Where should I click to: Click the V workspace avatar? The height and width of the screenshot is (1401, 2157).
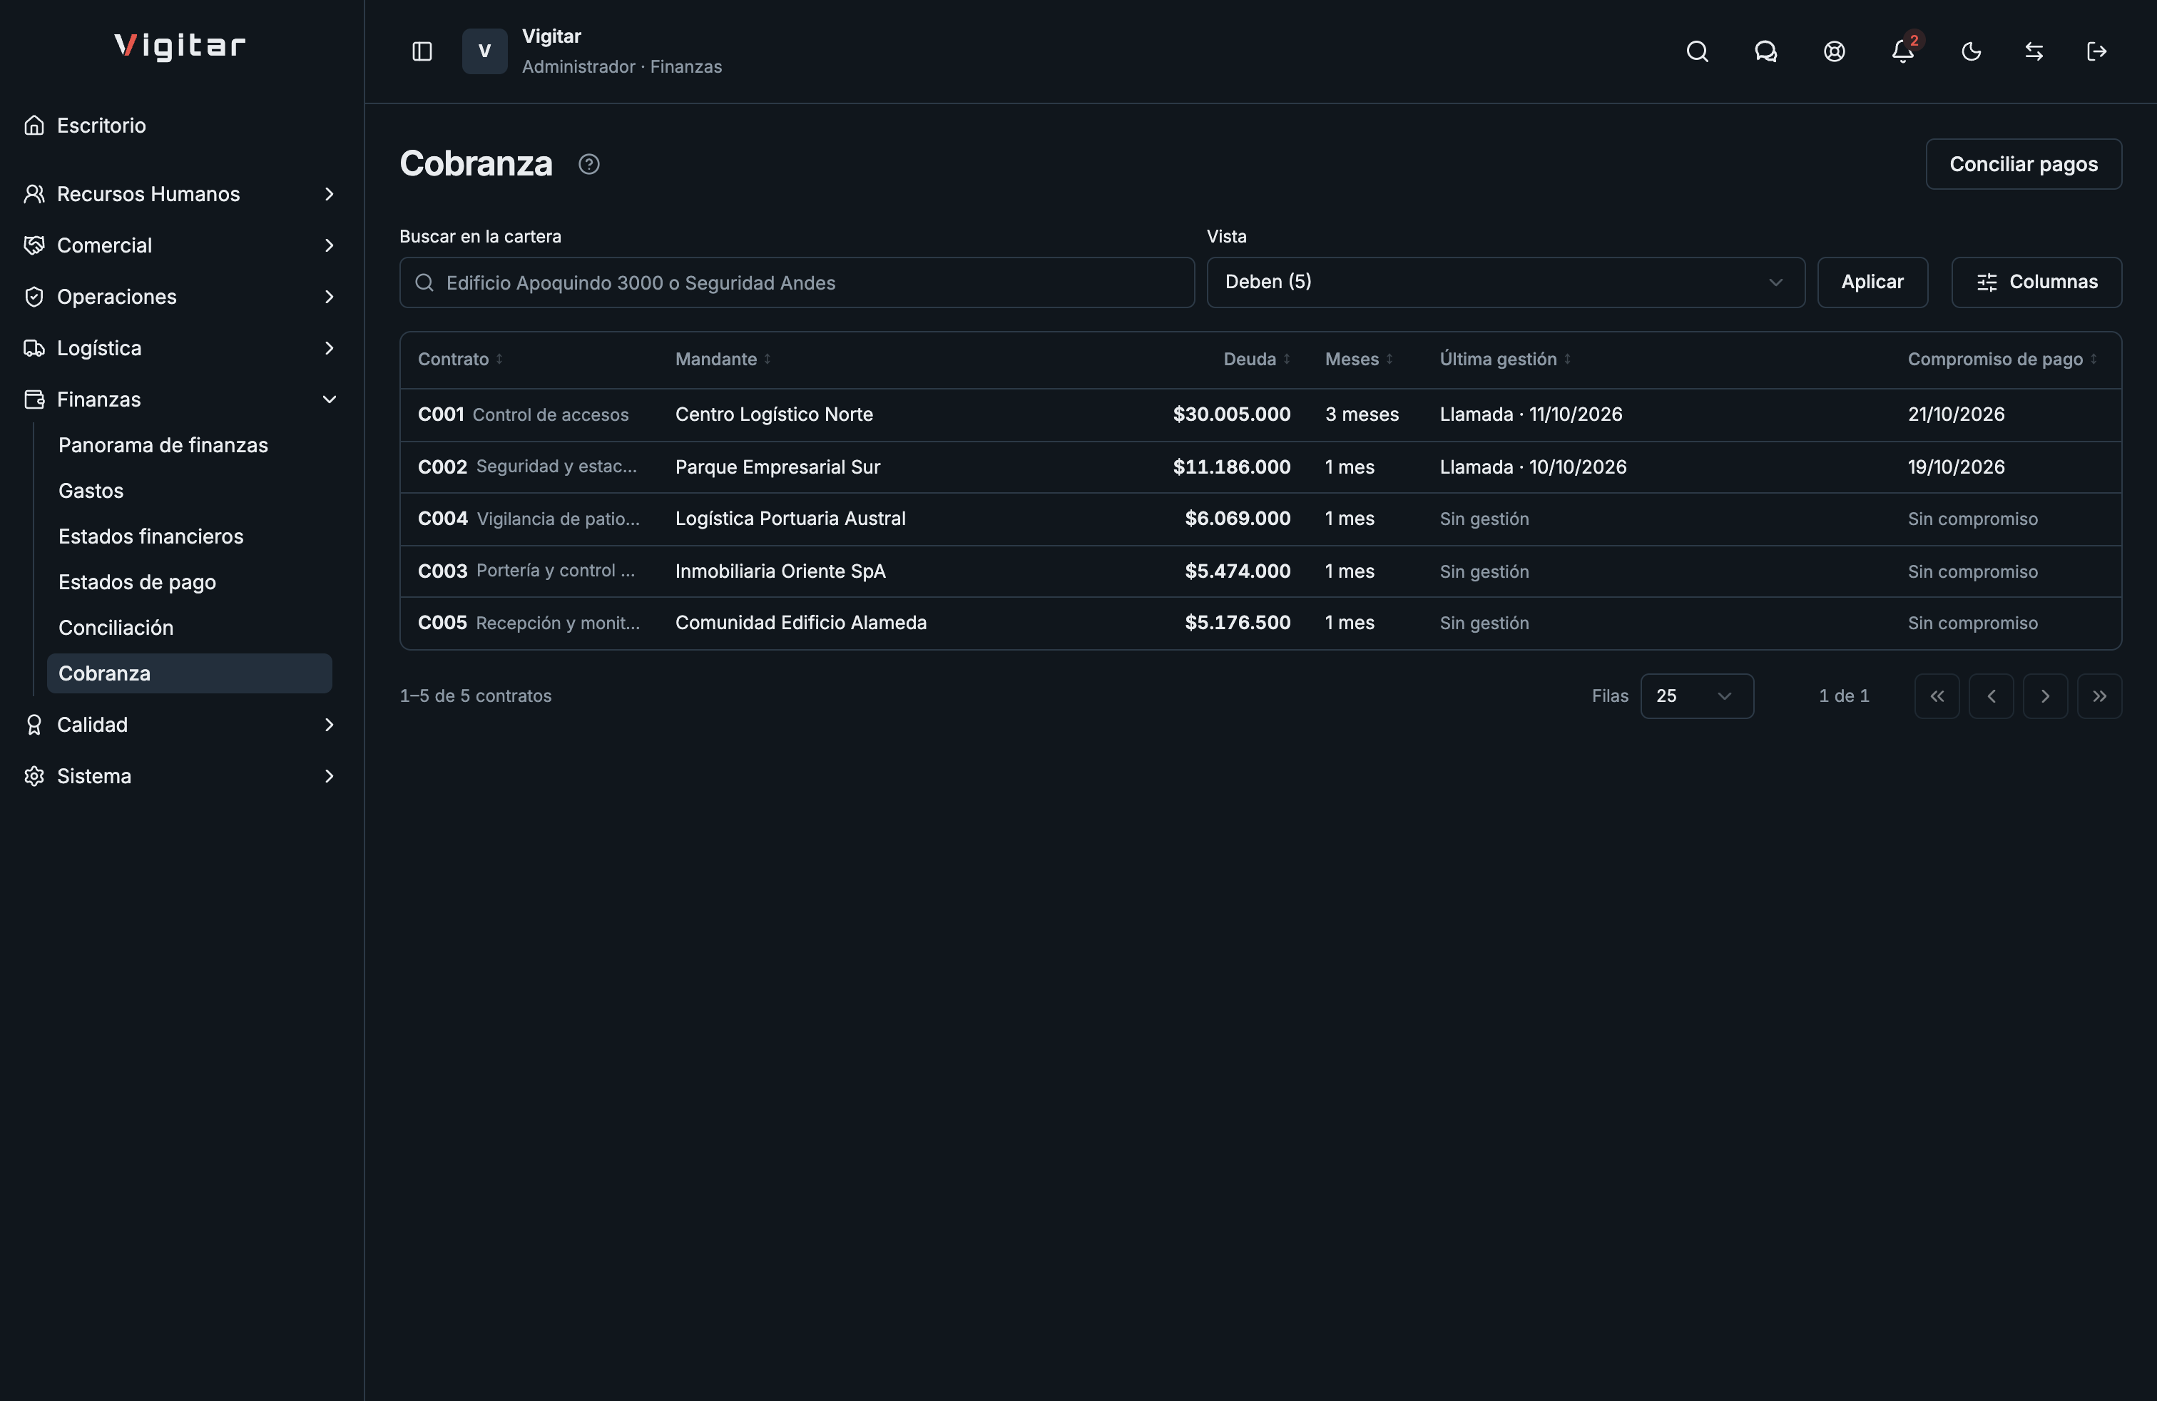(x=485, y=51)
